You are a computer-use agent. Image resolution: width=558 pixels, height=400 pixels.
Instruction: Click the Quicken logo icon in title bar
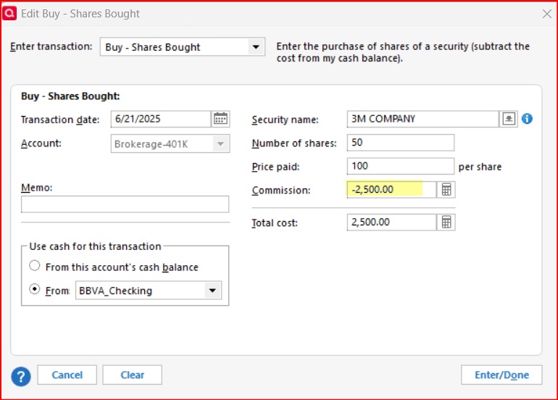coord(9,13)
